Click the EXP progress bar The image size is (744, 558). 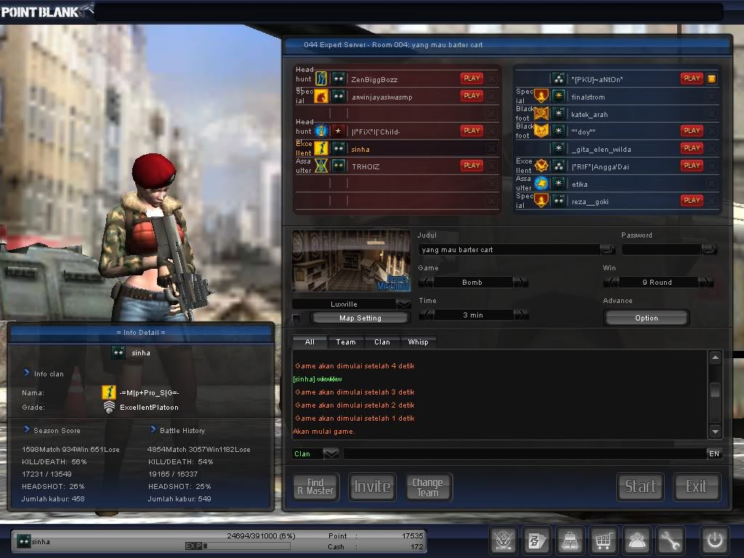(238, 546)
